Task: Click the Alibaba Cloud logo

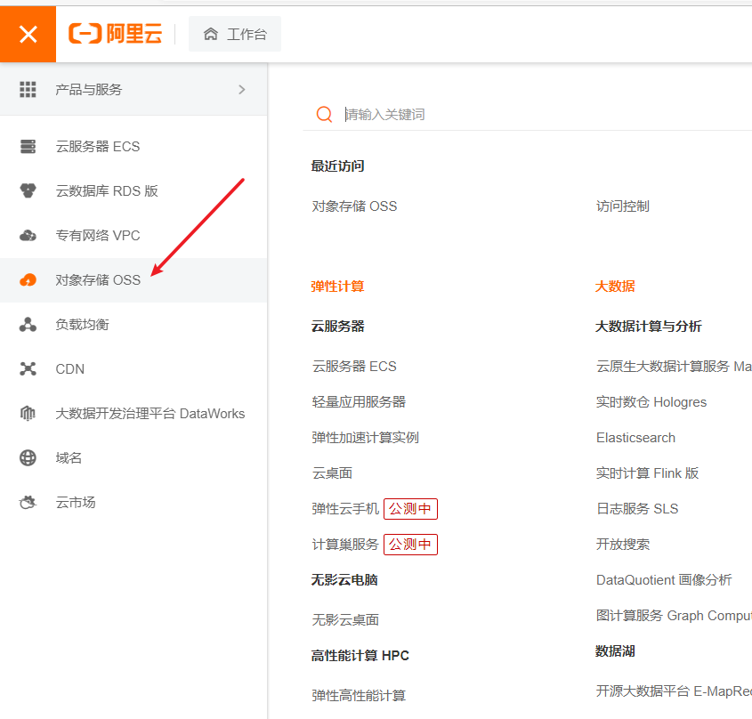Action: click(x=116, y=35)
